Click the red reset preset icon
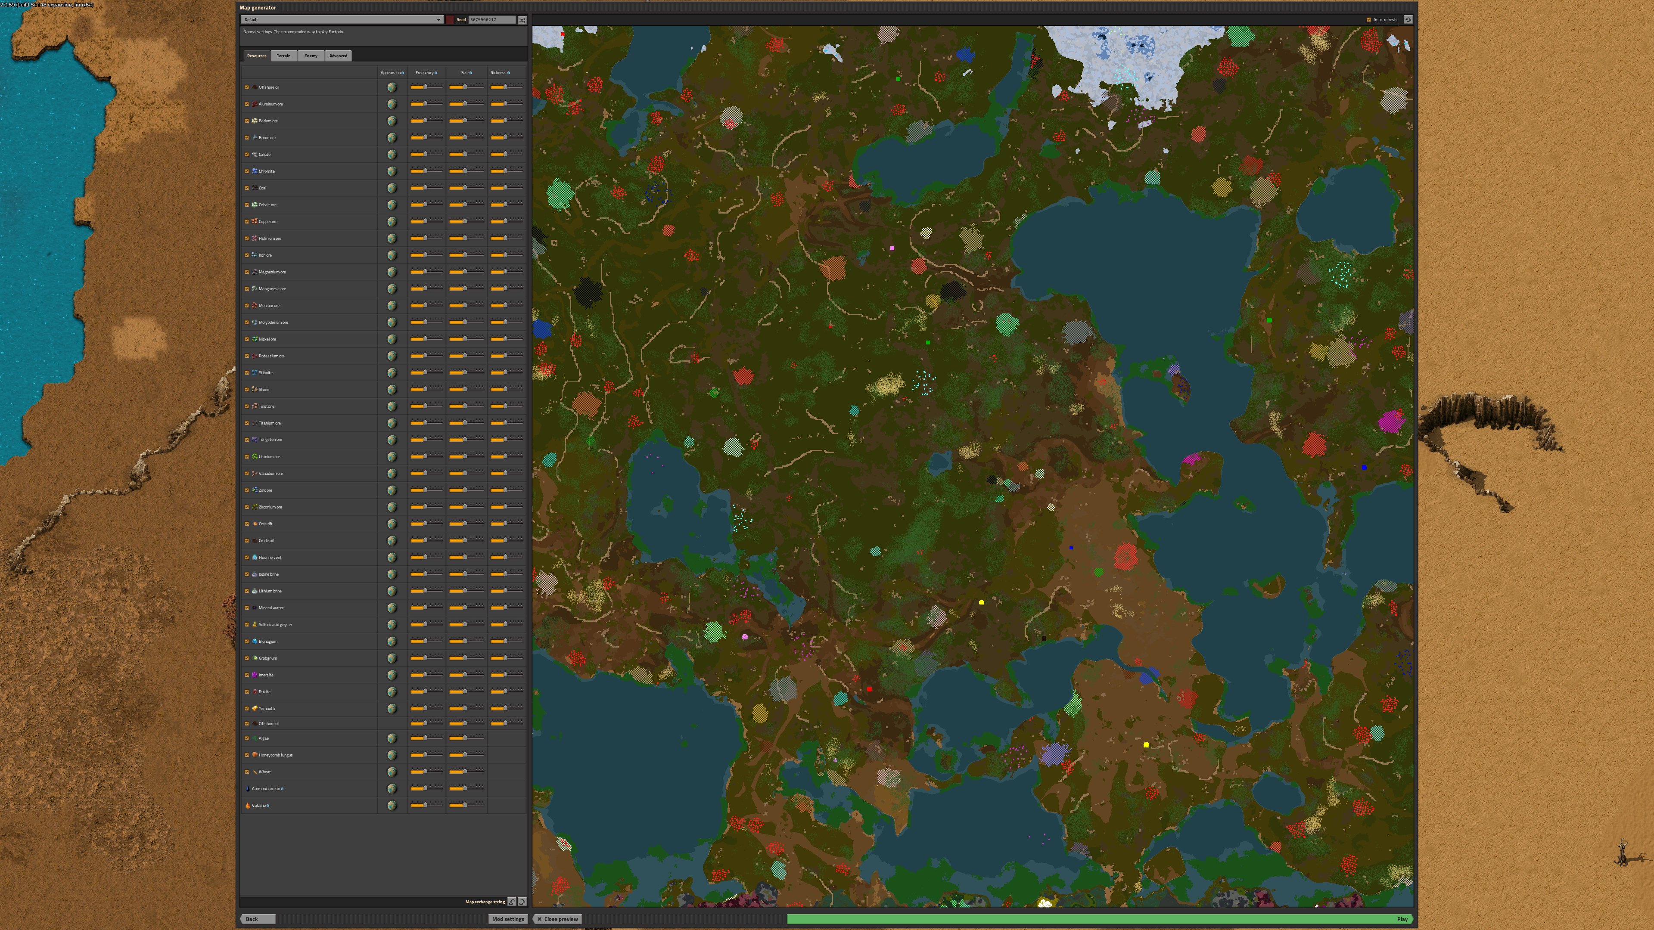Screen dimensions: 1654x930 pyautogui.click(x=449, y=20)
